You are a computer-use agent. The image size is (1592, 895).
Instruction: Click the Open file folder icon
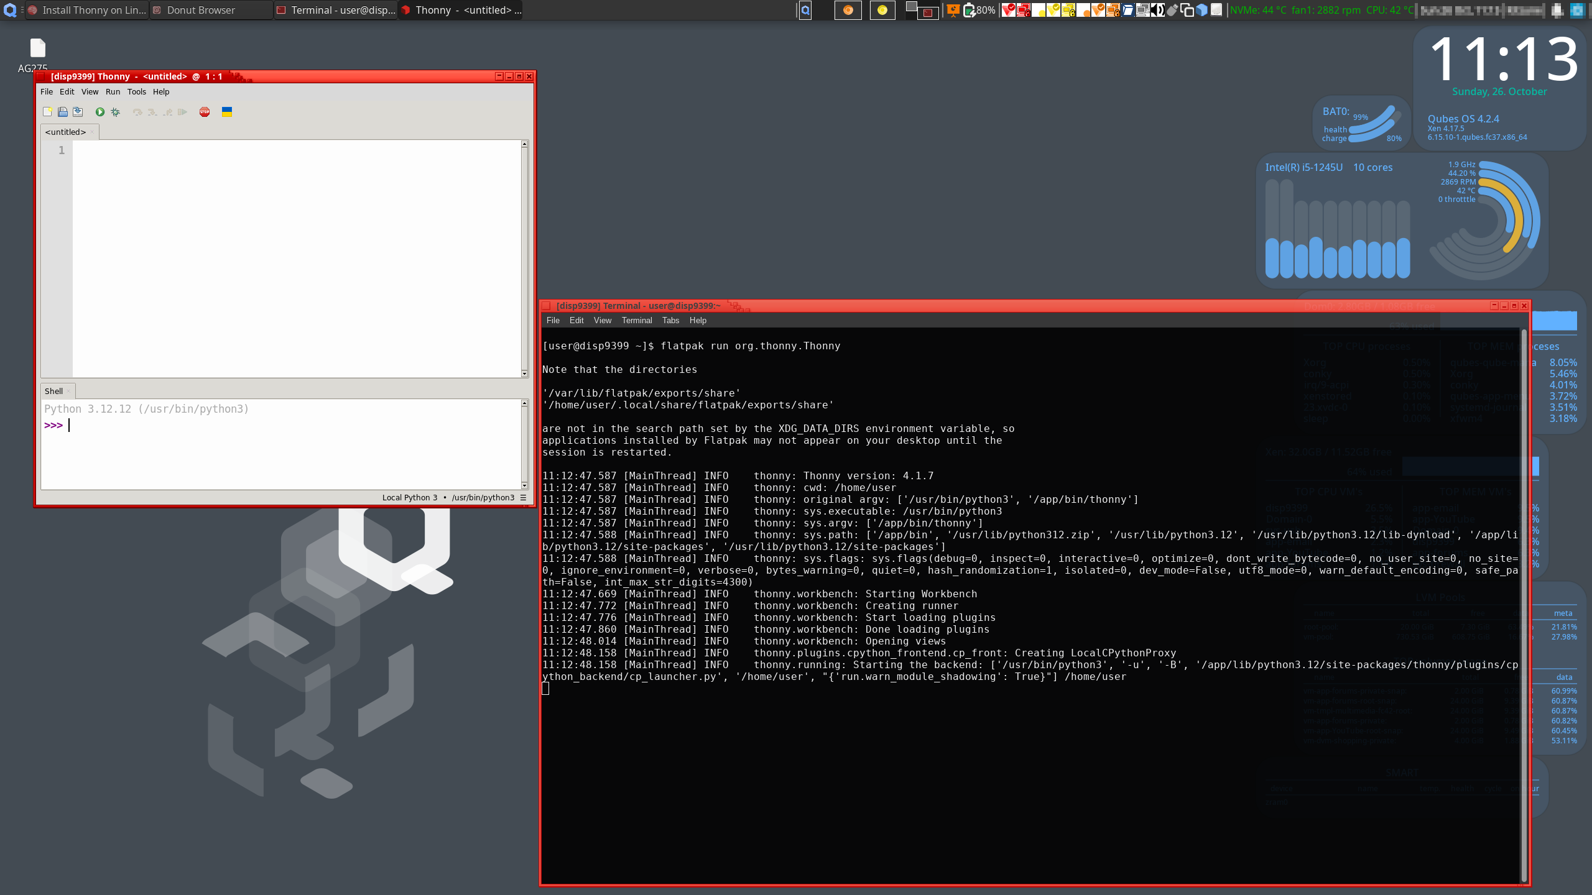pos(62,112)
